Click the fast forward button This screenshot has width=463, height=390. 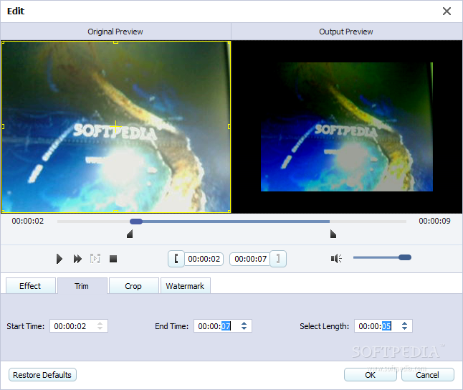[x=77, y=259]
